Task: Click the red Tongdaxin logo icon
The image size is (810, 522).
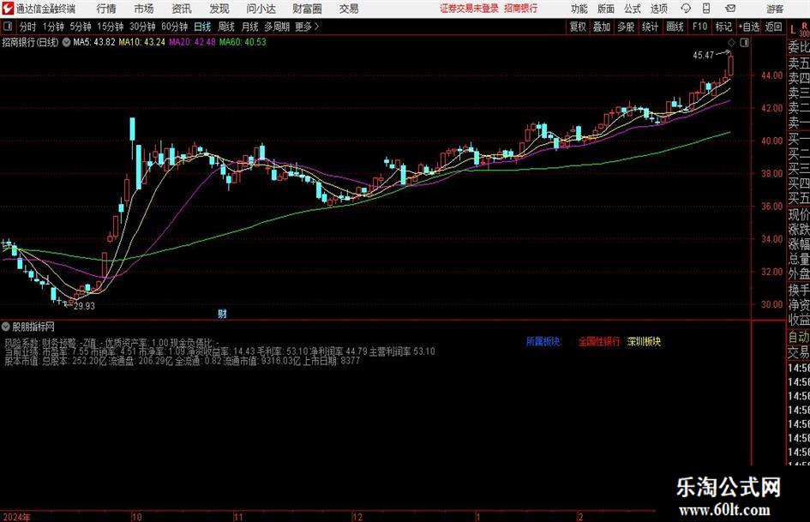Action: pyautogui.click(x=8, y=9)
